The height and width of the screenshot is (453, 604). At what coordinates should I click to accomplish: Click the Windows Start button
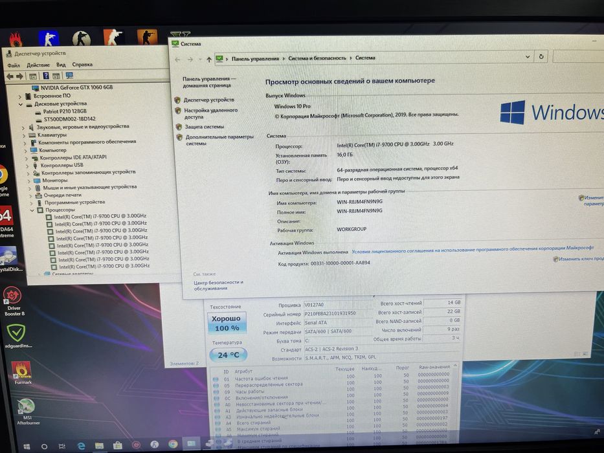[x=27, y=447]
